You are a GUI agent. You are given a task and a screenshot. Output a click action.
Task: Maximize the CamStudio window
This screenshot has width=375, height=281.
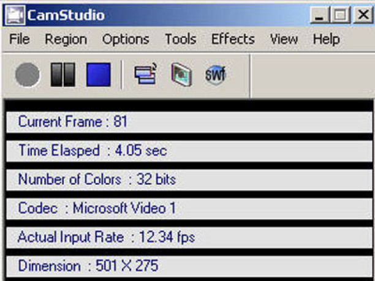click(x=340, y=15)
